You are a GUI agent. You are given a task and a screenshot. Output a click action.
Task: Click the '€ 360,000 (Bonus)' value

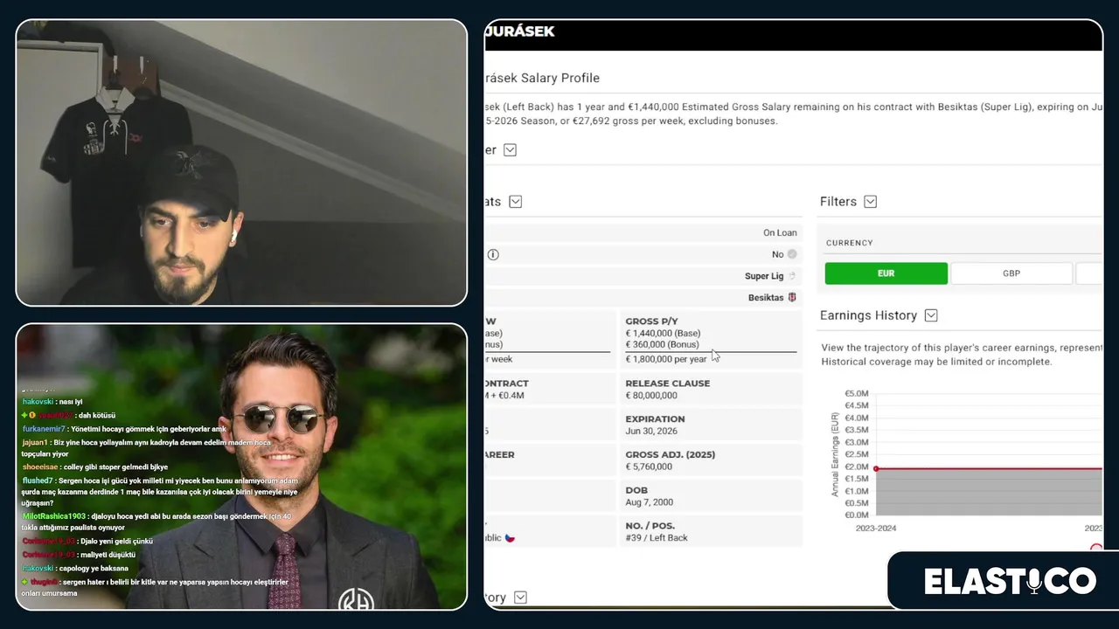tap(662, 345)
